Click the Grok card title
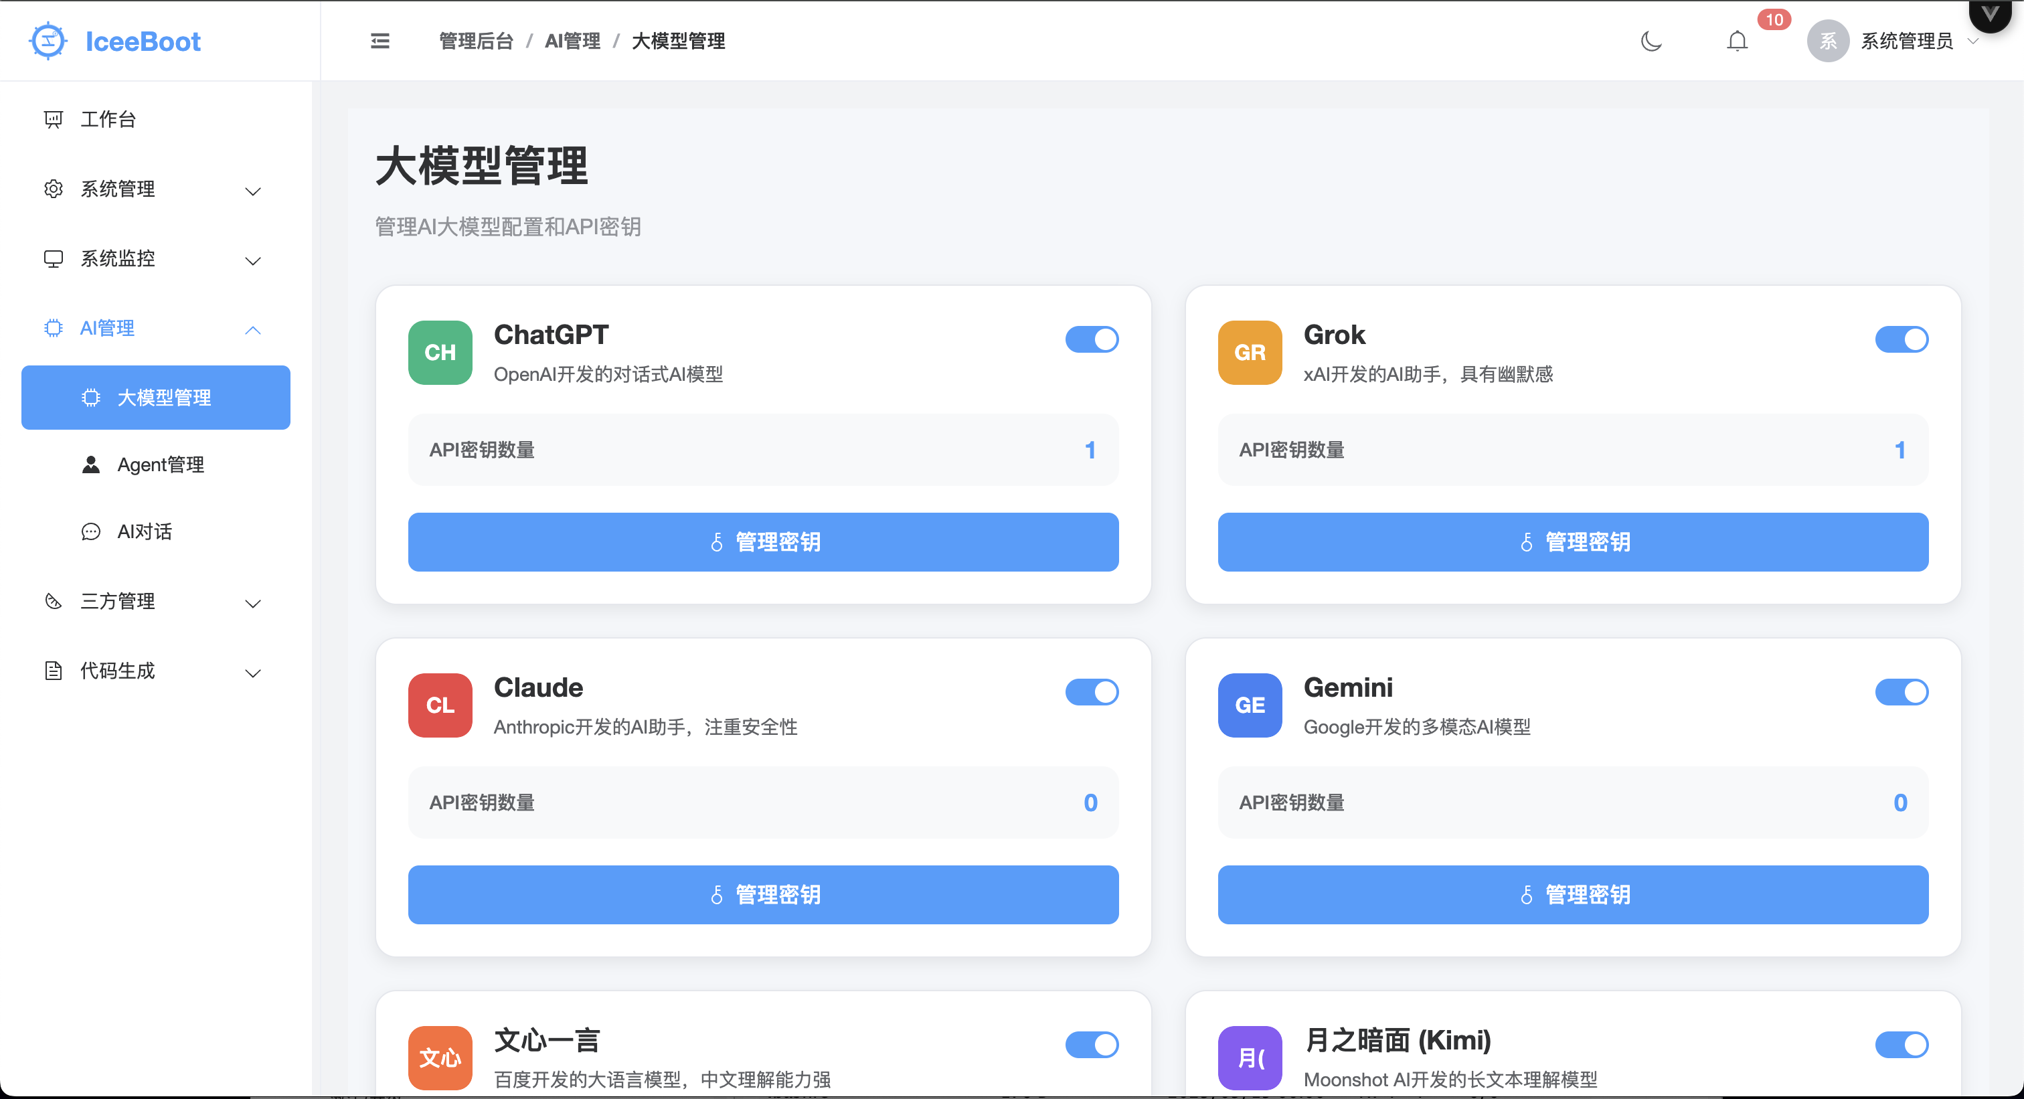This screenshot has width=2024, height=1099. click(1334, 335)
